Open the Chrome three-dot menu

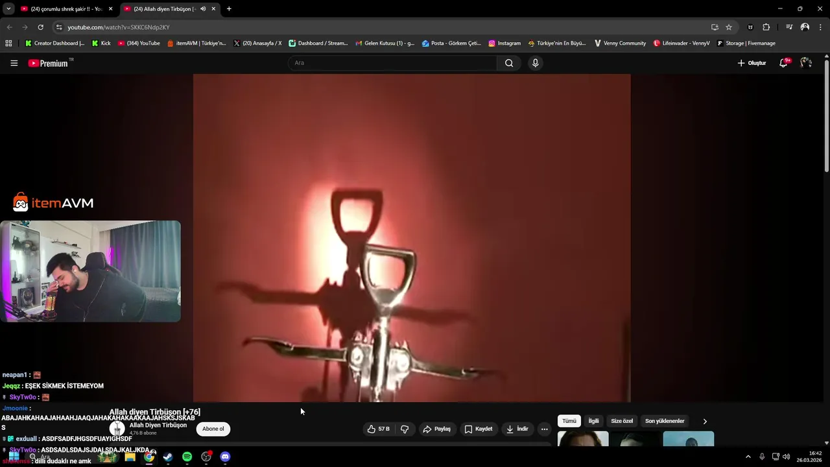[821, 27]
